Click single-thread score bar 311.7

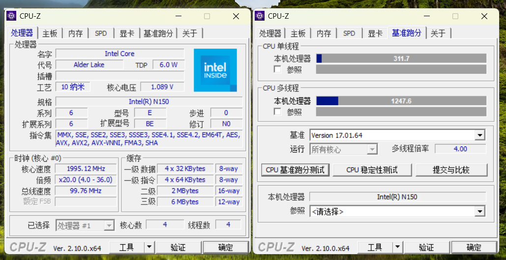click(x=401, y=58)
